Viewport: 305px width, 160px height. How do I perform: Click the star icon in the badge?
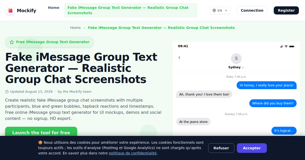[x=12, y=42]
